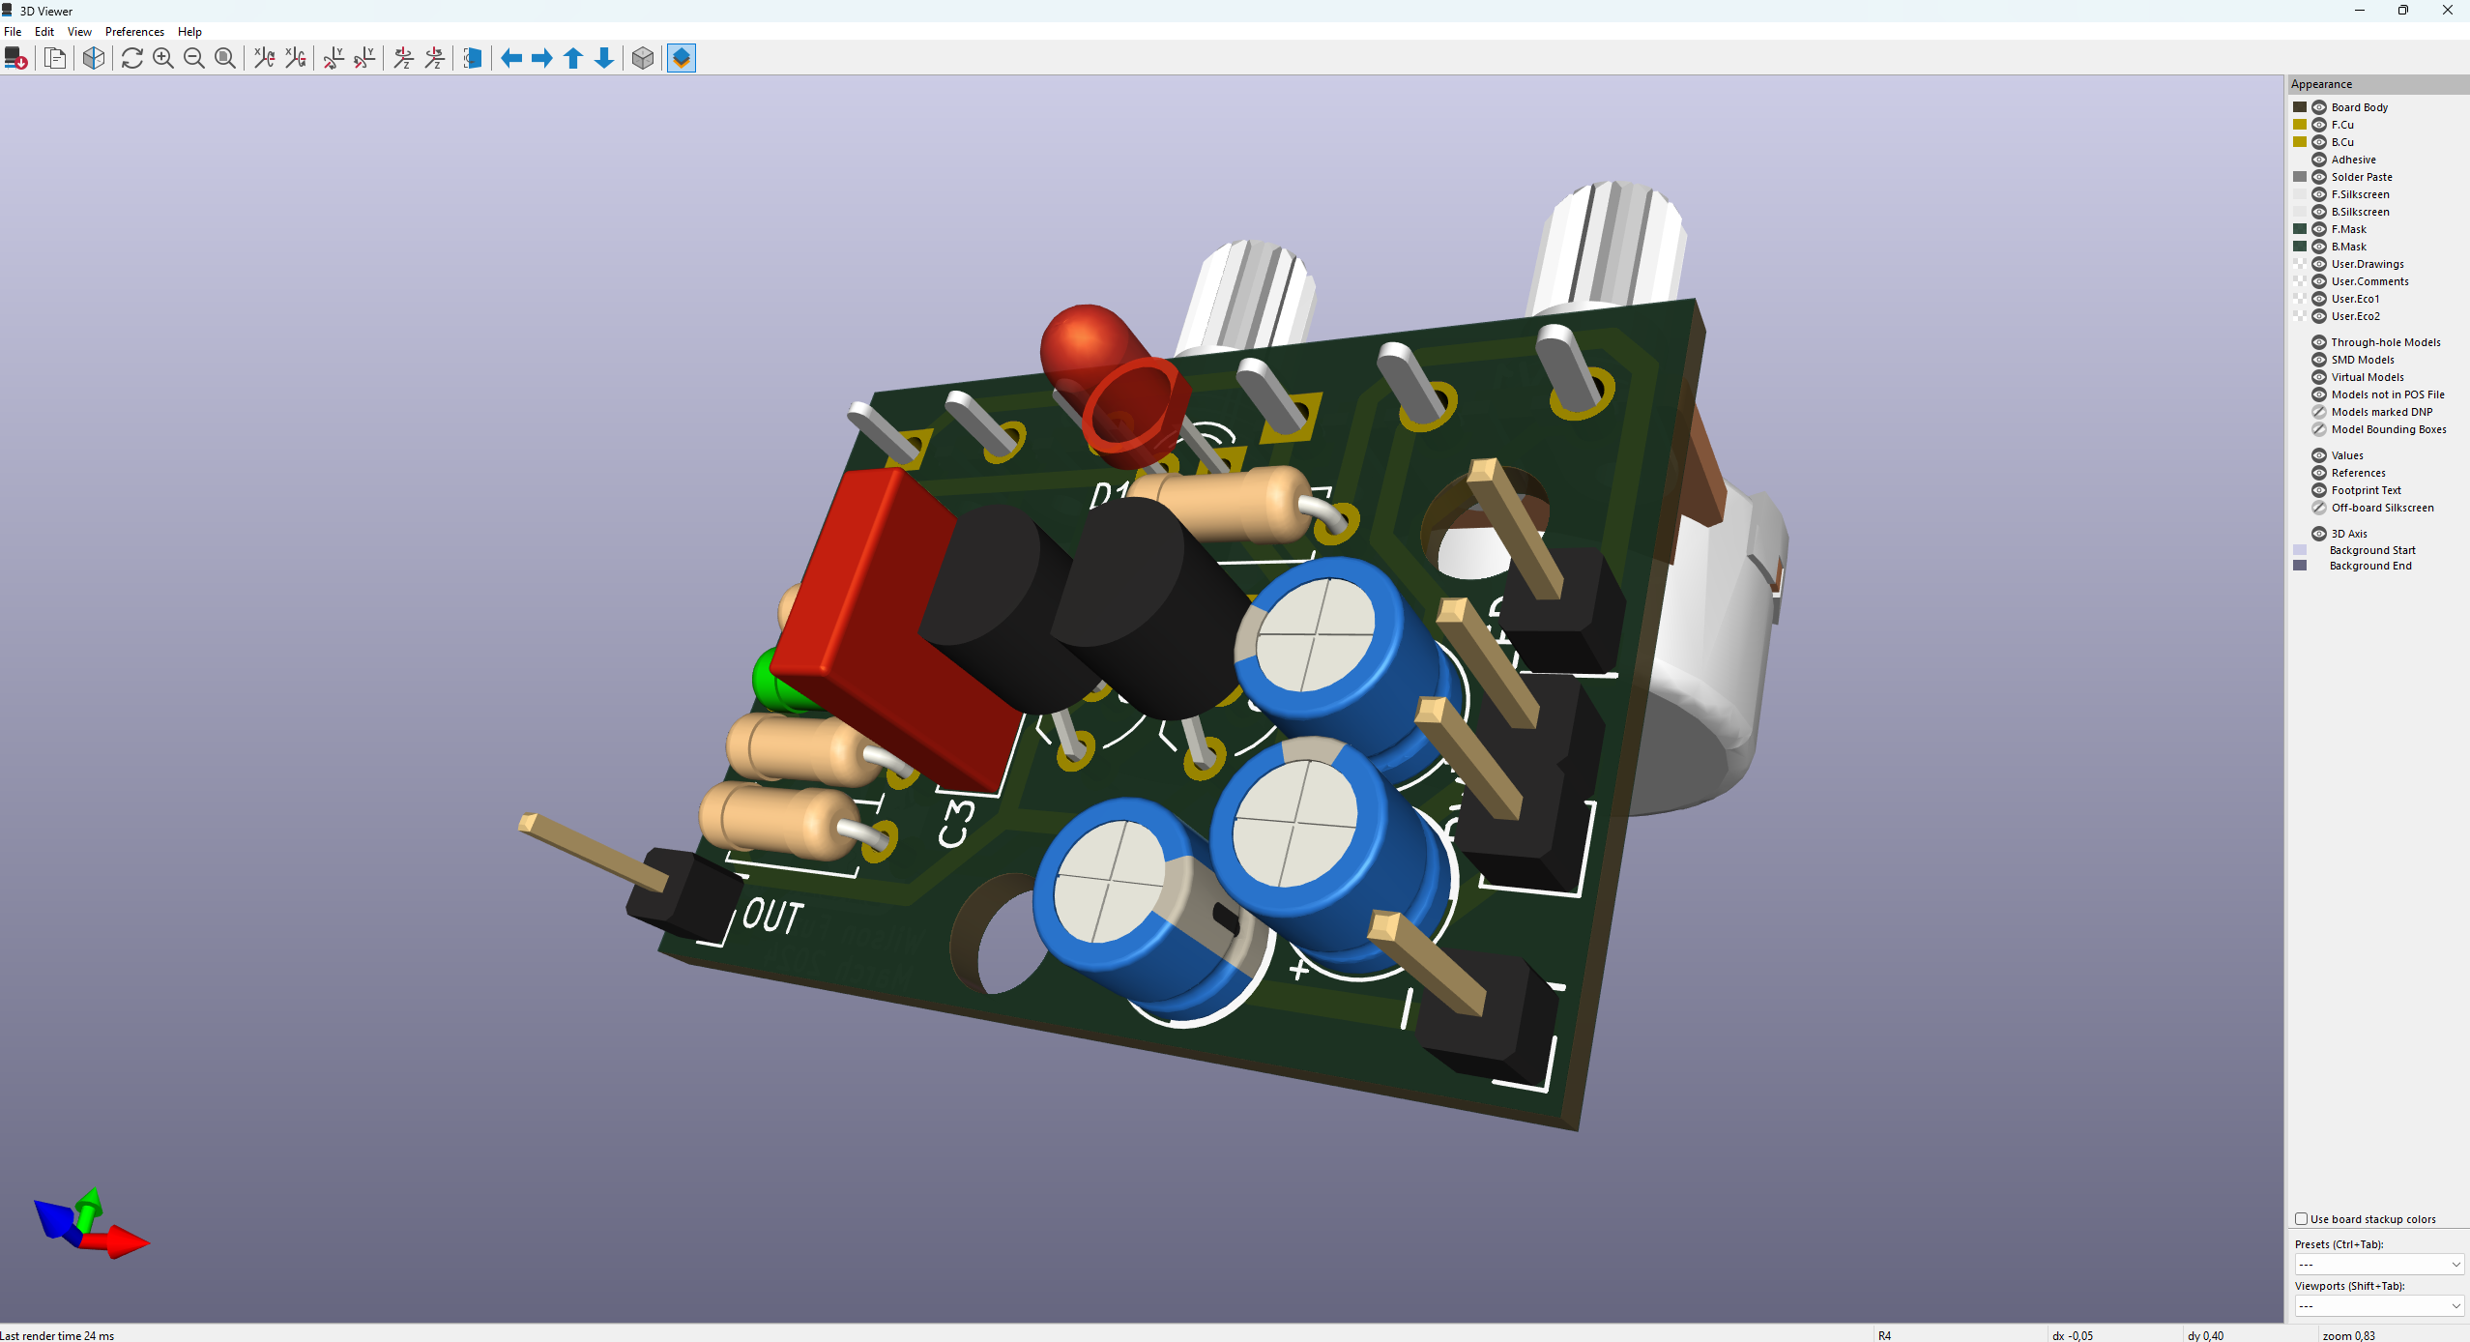The width and height of the screenshot is (2470, 1342).
Task: Show Model Bounding Boxes
Action: click(x=2318, y=429)
